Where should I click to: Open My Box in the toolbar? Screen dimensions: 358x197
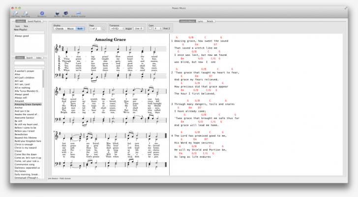(57, 14)
